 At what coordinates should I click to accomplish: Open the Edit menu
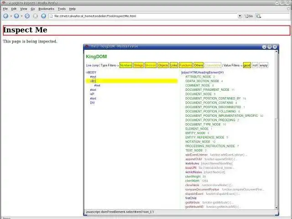click(14, 9)
